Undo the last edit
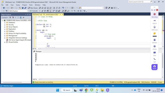Screen dimensions: 165x93 point(63,8)
